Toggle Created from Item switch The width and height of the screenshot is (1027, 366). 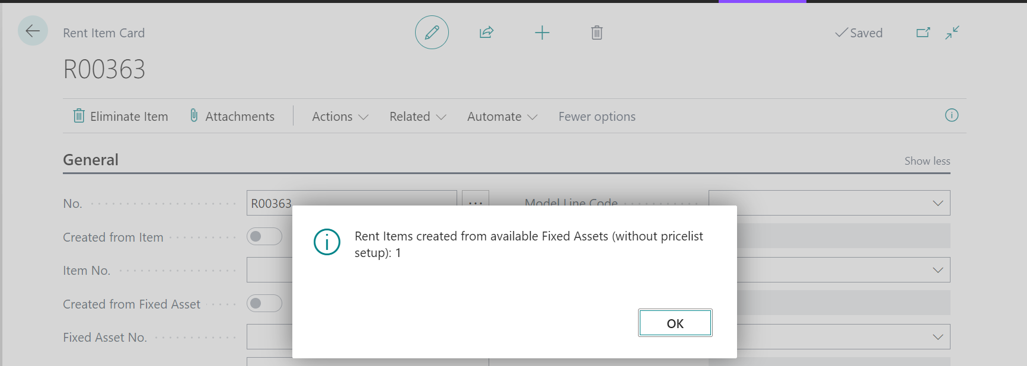tap(264, 237)
